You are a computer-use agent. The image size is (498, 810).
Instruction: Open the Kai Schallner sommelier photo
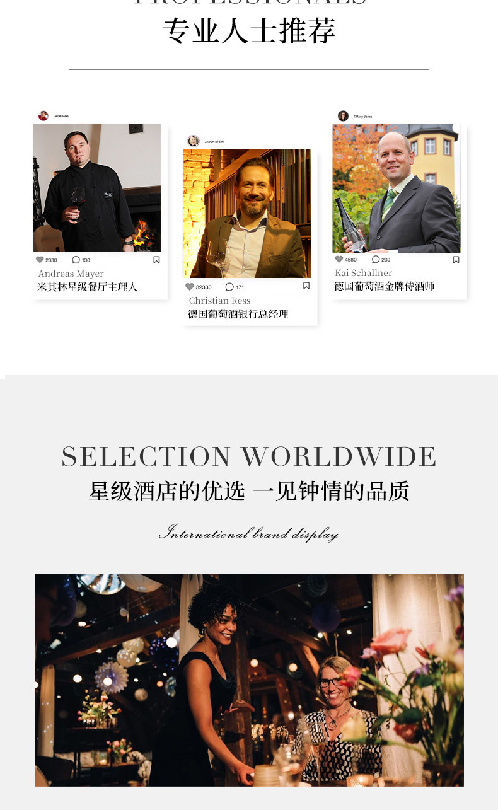point(397,188)
